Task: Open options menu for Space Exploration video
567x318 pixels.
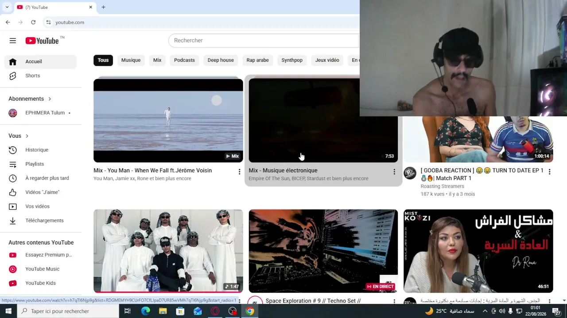Action: click(394, 301)
